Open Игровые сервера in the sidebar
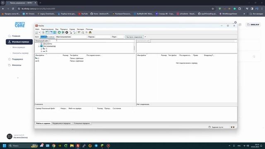This screenshot has height=149, width=265. pyautogui.click(x=19, y=42)
